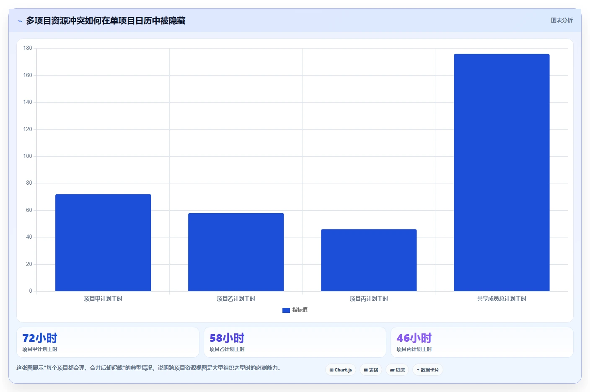Click the 项目乙计划工时 x-axis label
590x392 pixels.
tap(236, 299)
